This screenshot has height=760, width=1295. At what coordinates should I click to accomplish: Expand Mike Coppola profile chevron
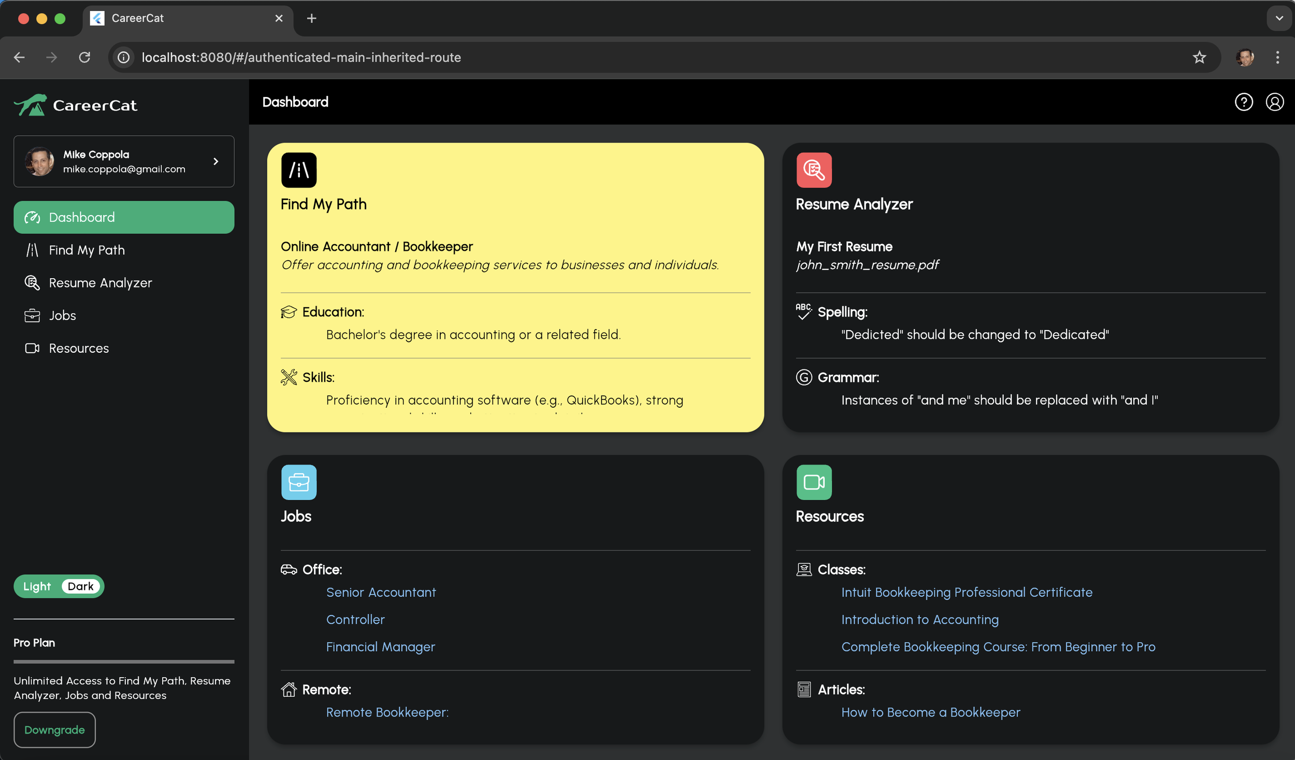(x=216, y=162)
